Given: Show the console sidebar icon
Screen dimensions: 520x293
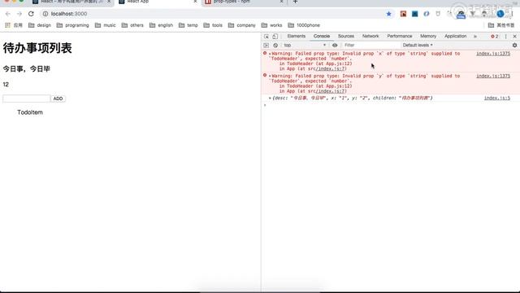Looking at the screenshot, I should 266,46.
